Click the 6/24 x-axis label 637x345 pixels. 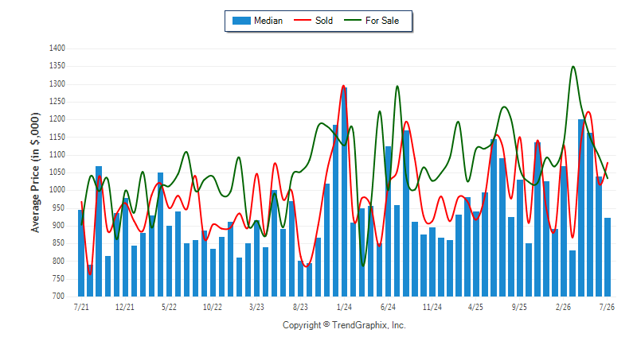click(x=388, y=307)
